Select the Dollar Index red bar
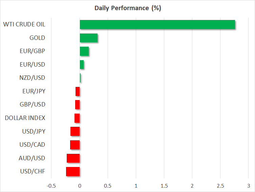 [x=77, y=118]
